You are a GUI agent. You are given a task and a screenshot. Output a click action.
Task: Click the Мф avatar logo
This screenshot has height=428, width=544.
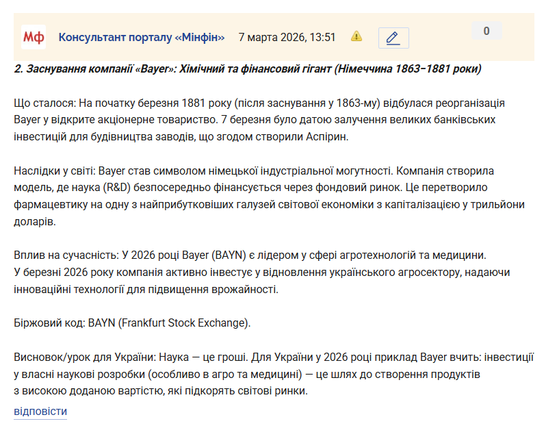[34, 37]
